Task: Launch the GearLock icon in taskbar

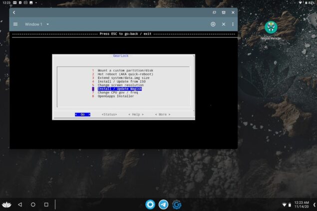Action: [x=177, y=205]
